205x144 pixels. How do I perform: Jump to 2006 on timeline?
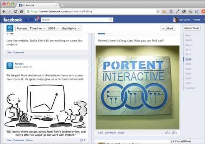[188, 64]
